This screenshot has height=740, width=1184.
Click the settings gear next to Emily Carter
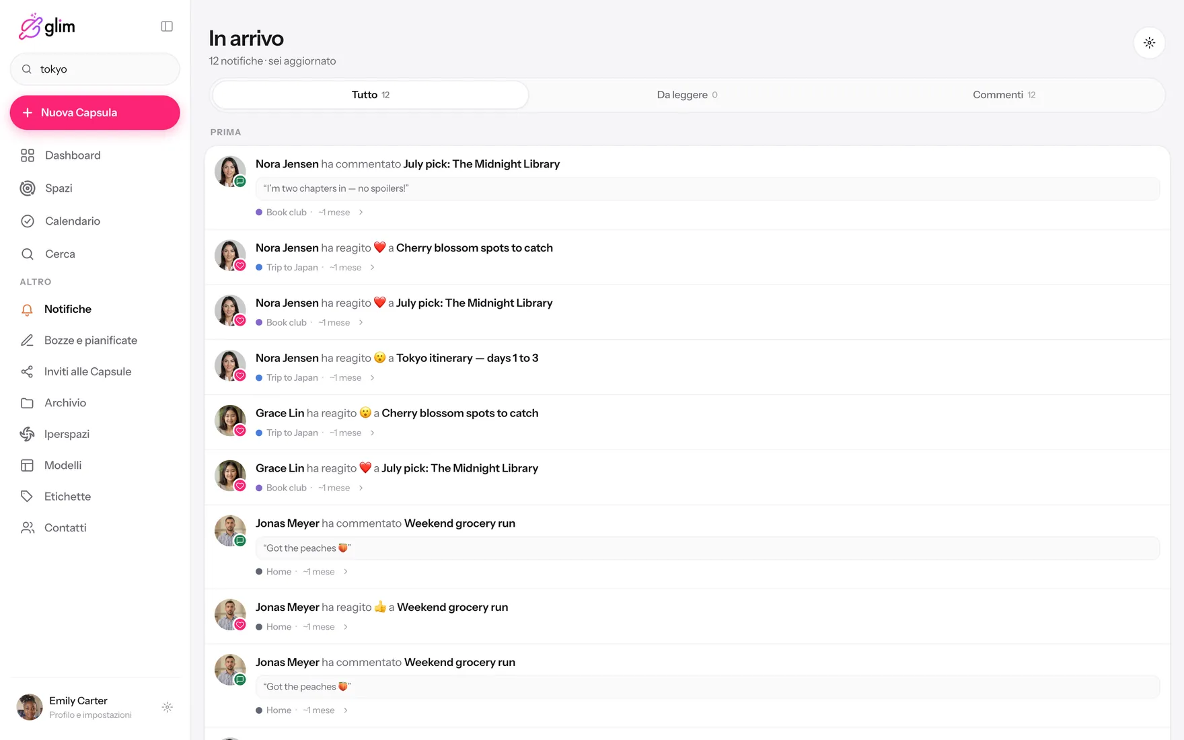click(x=168, y=707)
